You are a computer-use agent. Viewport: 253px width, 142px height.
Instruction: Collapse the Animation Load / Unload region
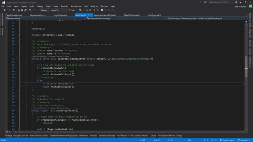tap(19, 35)
